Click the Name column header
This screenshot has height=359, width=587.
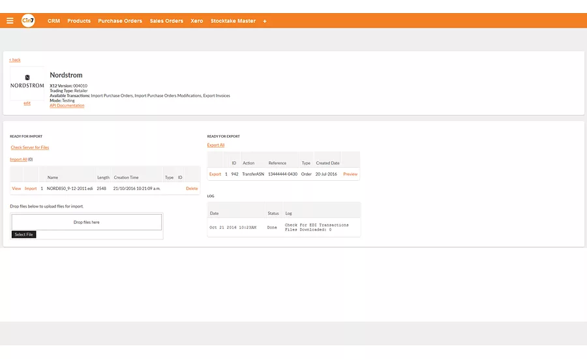click(53, 178)
